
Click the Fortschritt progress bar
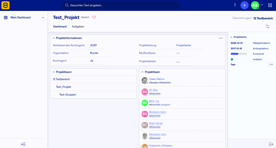(239, 54)
